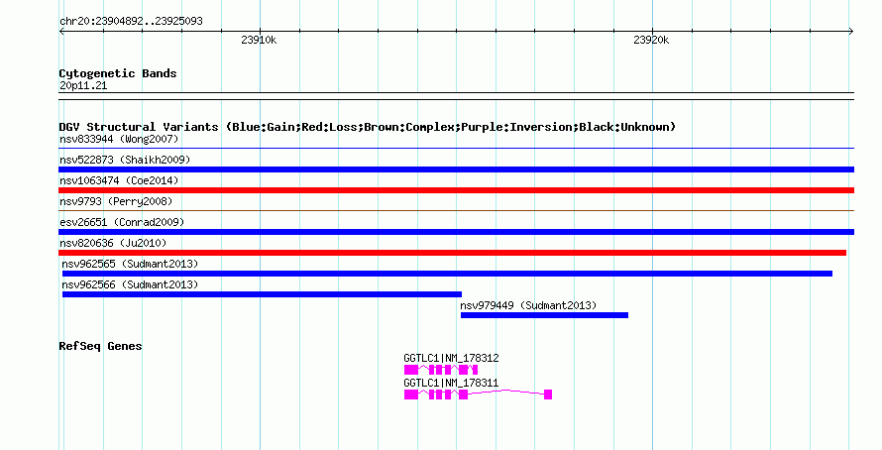
Task: Click the short blue nsv979449 bar
Action: [x=544, y=315]
